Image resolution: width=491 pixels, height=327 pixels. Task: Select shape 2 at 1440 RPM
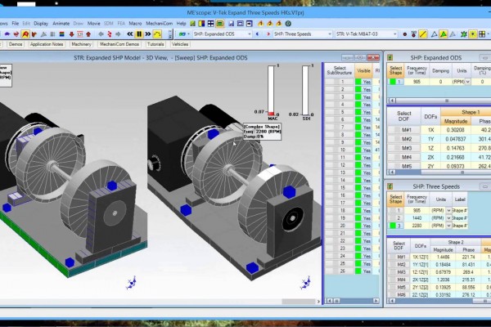point(395,217)
